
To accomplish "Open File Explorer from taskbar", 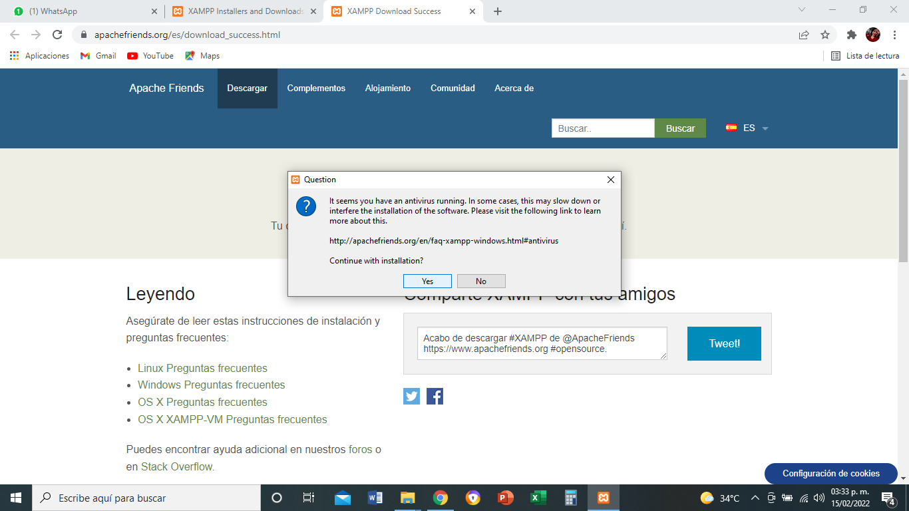I will click(408, 498).
